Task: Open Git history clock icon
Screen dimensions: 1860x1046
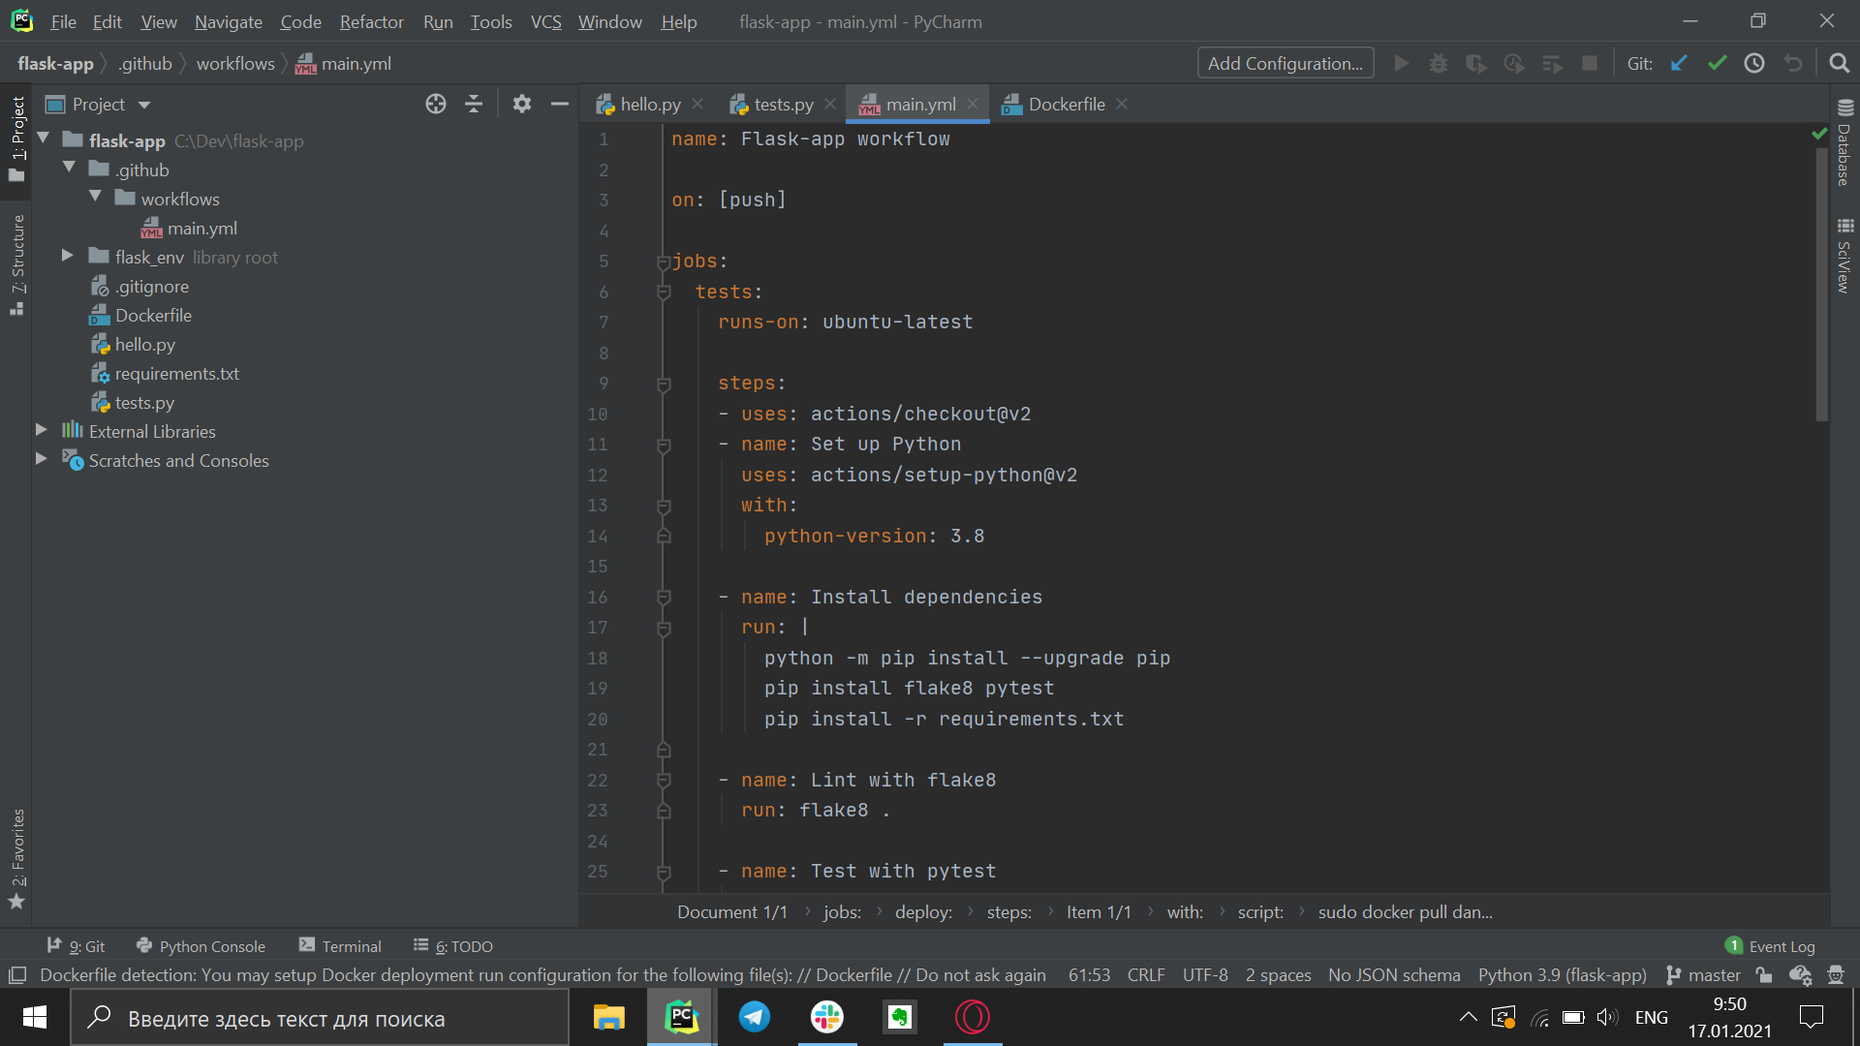Action: click(x=1754, y=64)
